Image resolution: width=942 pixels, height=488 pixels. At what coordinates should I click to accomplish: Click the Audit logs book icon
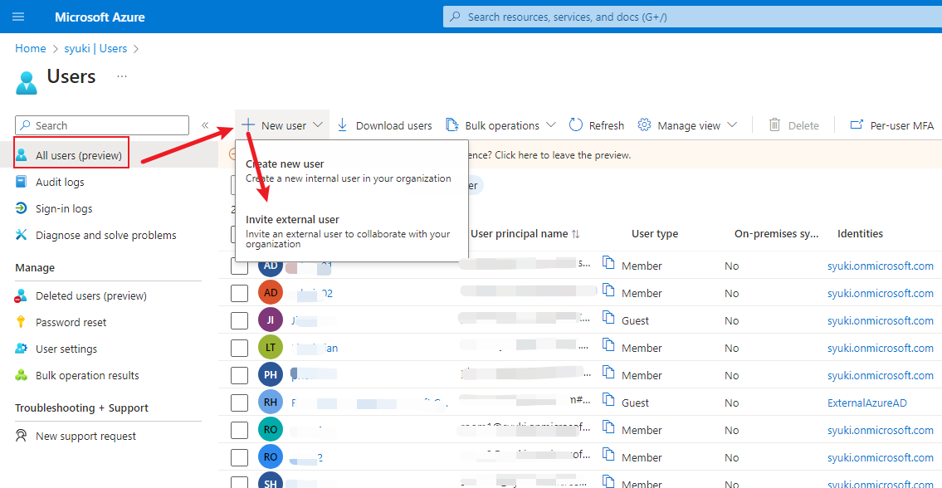point(22,182)
